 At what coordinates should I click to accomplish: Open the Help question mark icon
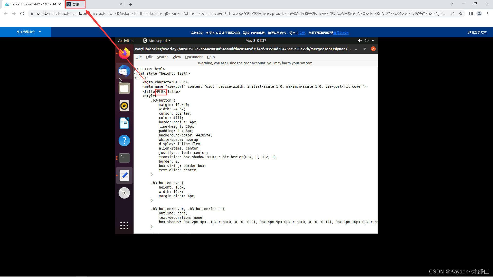pyautogui.click(x=124, y=141)
